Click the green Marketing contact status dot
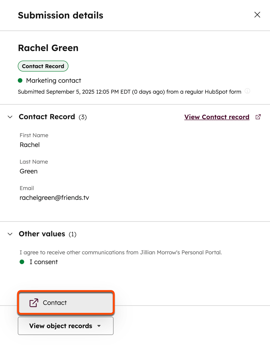 (x=20, y=80)
